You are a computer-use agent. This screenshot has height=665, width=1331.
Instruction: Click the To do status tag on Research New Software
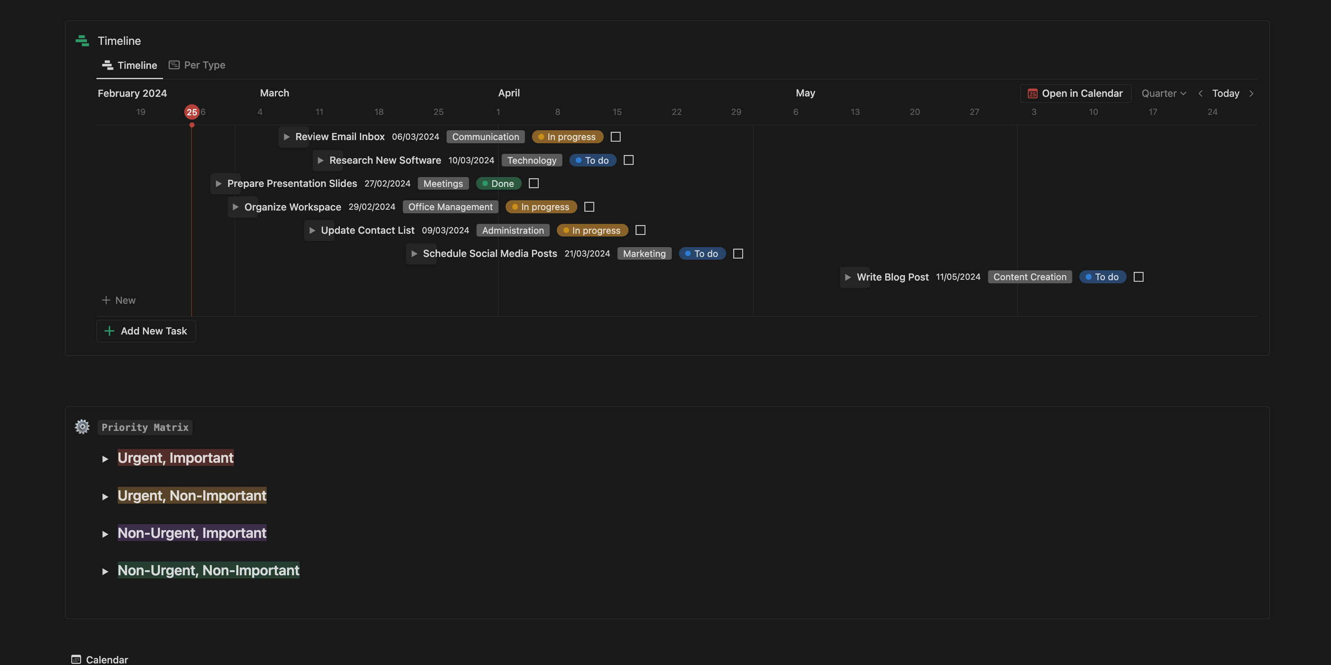pos(592,161)
